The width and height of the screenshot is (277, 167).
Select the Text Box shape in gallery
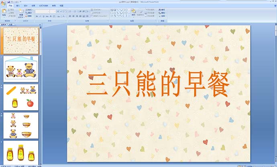pyautogui.click(x=112, y=10)
